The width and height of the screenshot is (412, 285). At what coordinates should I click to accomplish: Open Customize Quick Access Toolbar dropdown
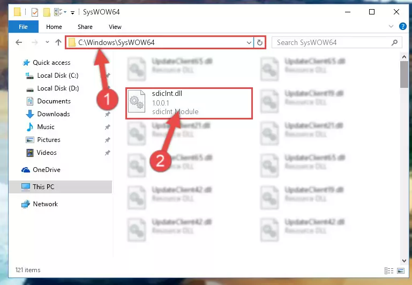72,12
